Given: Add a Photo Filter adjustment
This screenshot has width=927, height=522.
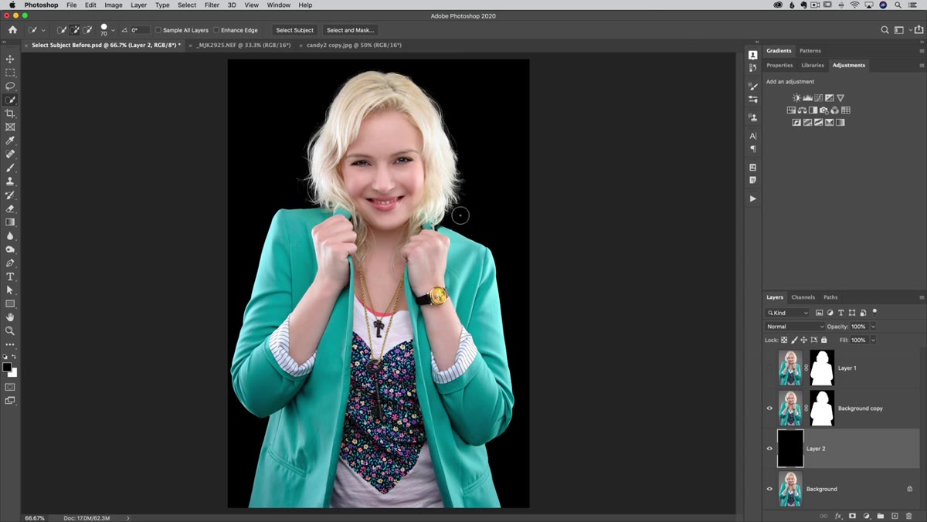Looking at the screenshot, I should 823,110.
